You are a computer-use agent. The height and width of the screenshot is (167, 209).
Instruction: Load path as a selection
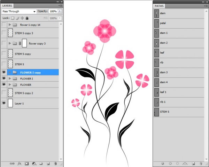pos(177,164)
